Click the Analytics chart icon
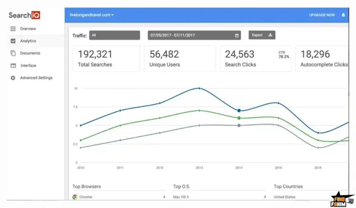This screenshot has height=208, width=356. point(13,41)
